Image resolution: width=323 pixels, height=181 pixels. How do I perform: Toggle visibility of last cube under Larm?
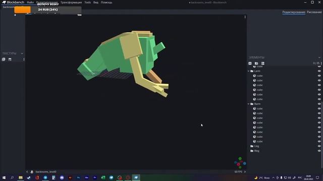pyautogui.click(x=319, y=99)
